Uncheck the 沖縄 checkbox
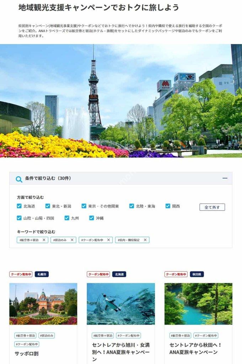This screenshot has height=364, width=242. click(91, 218)
